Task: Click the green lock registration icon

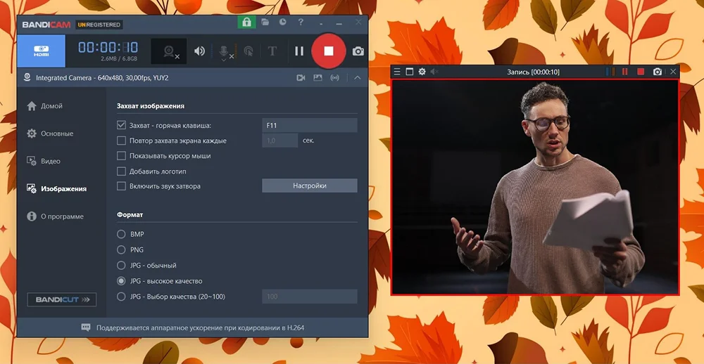Action: (246, 22)
